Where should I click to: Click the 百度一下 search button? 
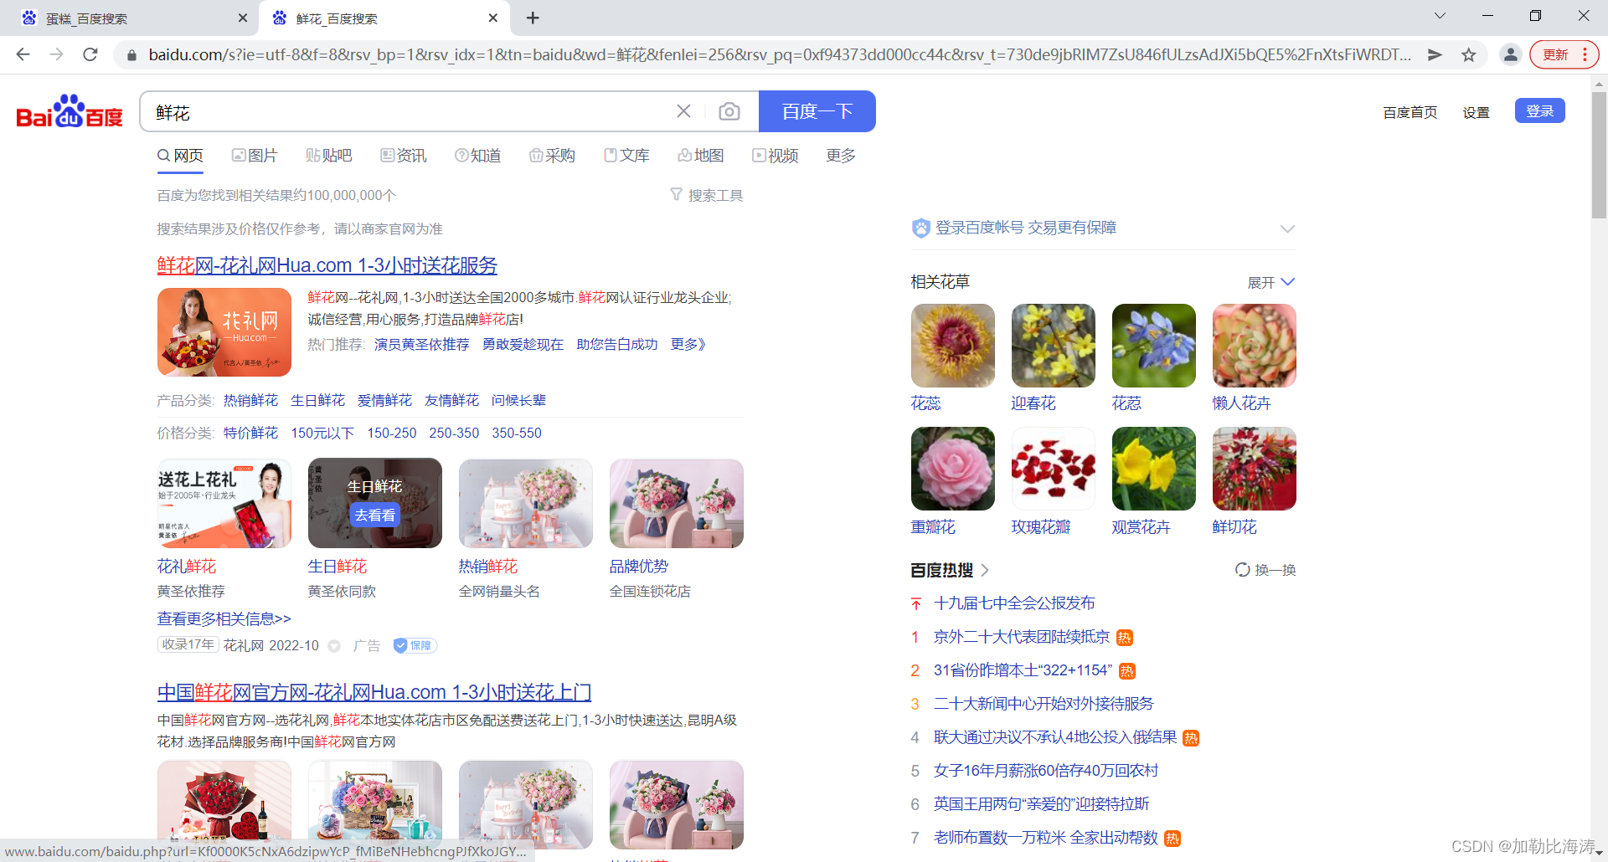coord(817,111)
